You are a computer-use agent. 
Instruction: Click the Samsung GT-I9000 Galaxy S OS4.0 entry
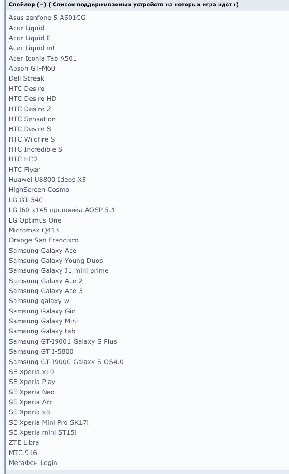[66, 362]
